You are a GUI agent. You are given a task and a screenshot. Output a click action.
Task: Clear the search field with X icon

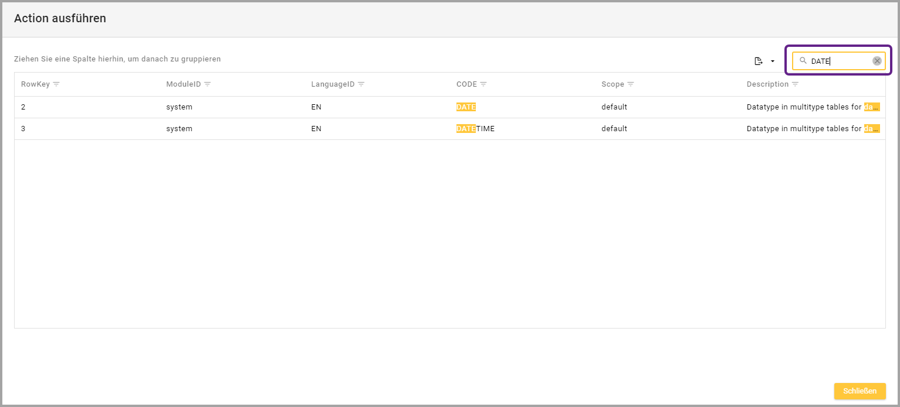pyautogui.click(x=877, y=61)
